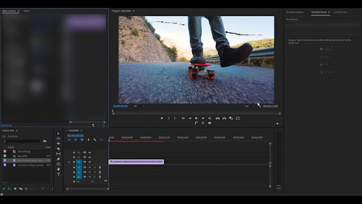Select the Rectangle tool
The width and height of the screenshot is (362, 204).
click(x=59, y=164)
